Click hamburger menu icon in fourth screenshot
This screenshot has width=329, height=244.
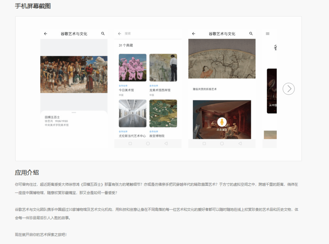267,34
